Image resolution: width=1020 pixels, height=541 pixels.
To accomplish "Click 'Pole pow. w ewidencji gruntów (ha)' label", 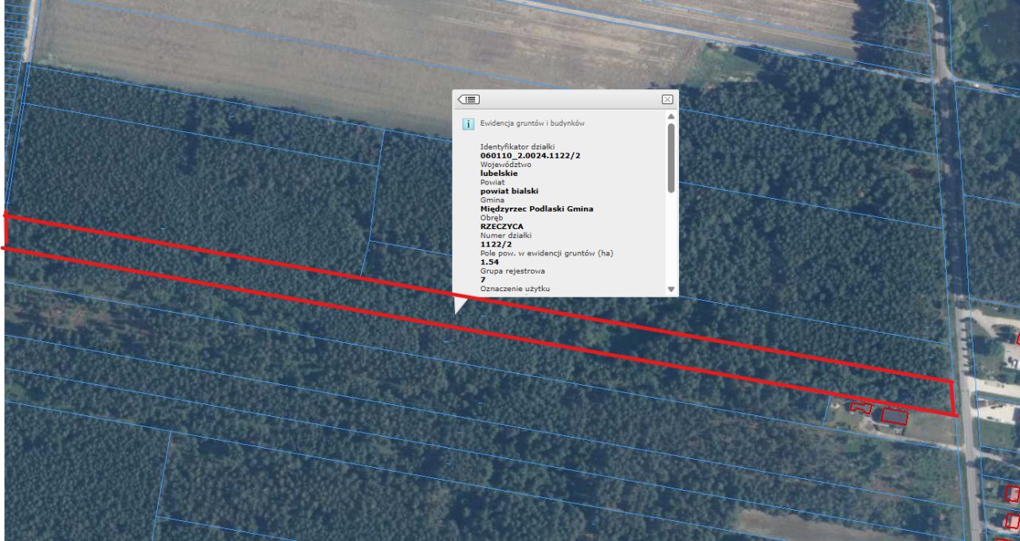I will tap(547, 253).
